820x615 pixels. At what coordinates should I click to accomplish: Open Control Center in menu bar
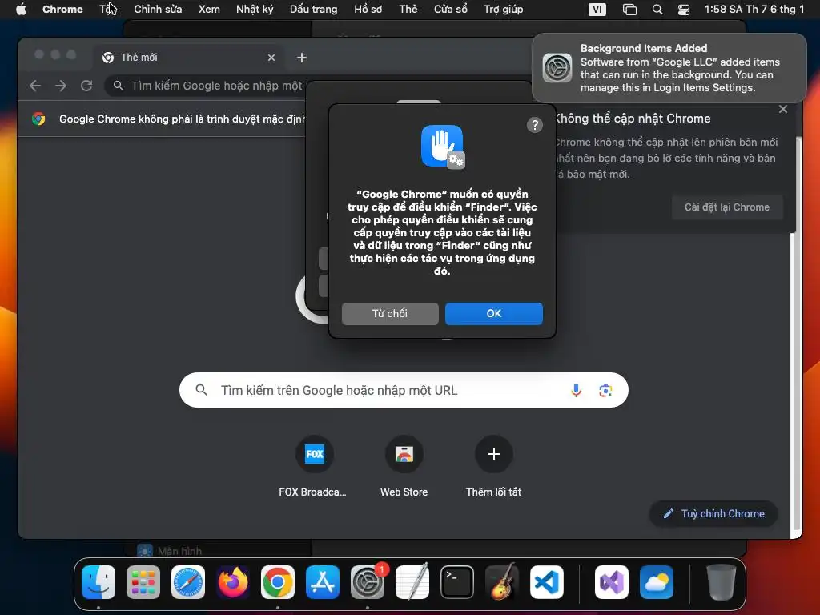click(x=684, y=9)
